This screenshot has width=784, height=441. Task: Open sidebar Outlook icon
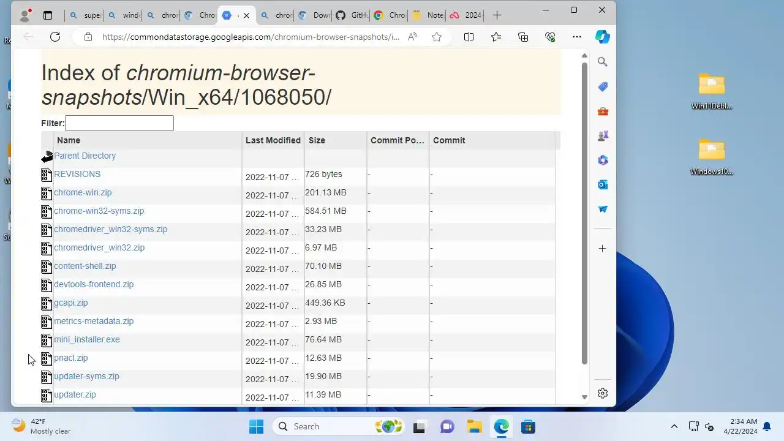(603, 184)
